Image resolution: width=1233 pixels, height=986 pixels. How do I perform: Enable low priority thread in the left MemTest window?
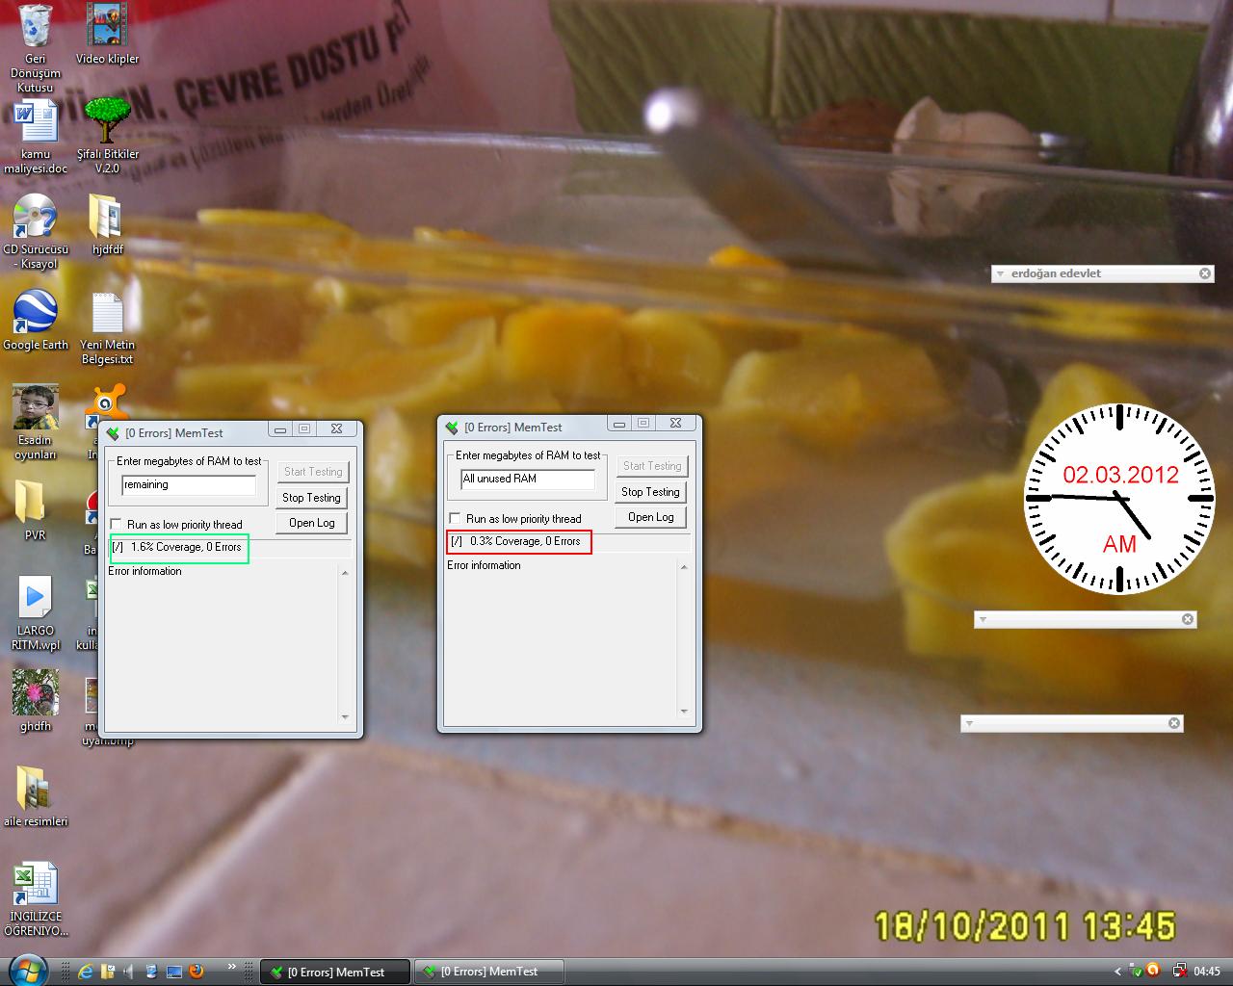coord(116,524)
